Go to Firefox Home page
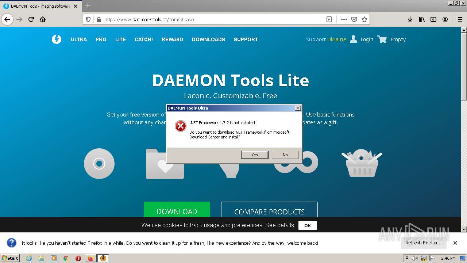The image size is (467, 263). click(x=43, y=19)
